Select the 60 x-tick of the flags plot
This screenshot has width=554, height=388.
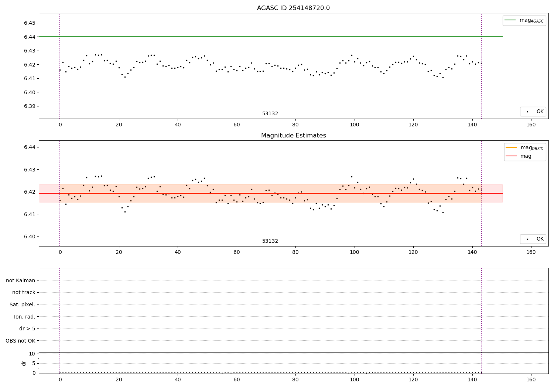coord(237,380)
